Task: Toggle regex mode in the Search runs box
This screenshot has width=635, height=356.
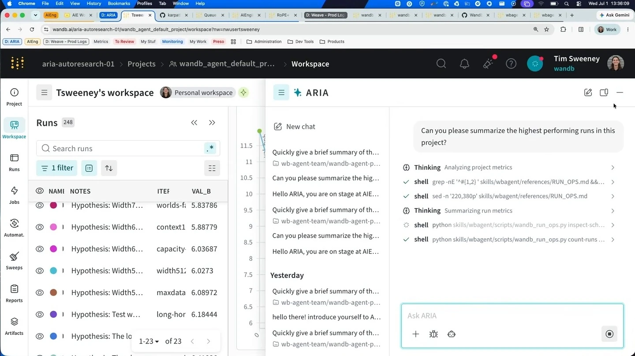Action: [x=210, y=149]
